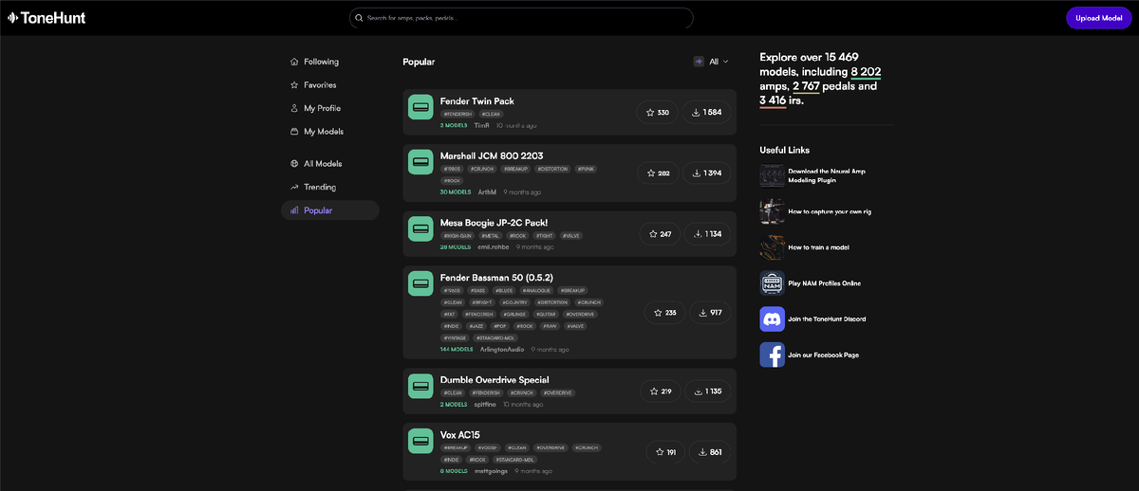Click the Facebook Page icon

click(x=772, y=355)
